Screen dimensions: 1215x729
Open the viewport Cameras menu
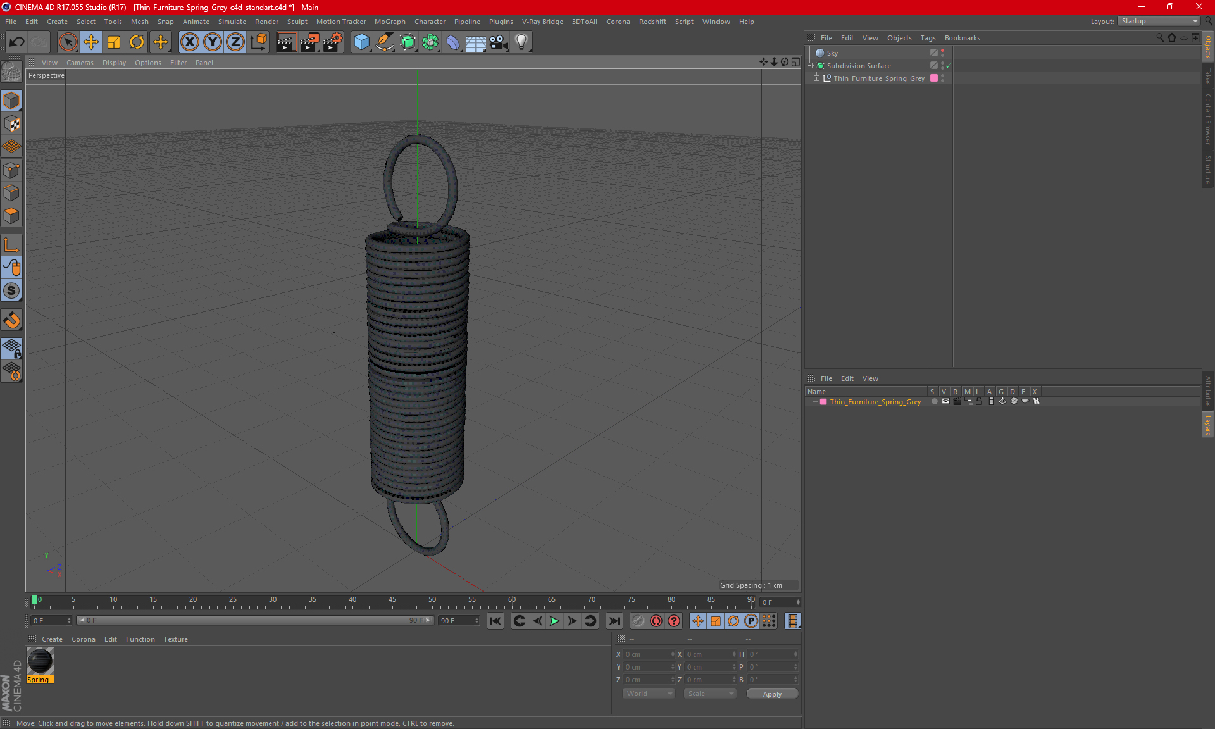pyautogui.click(x=80, y=63)
